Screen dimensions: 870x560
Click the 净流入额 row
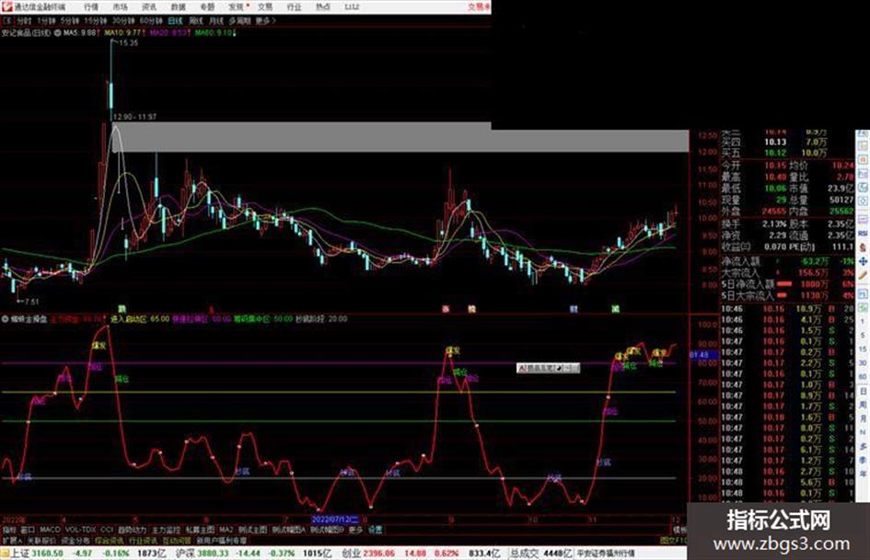point(788,260)
